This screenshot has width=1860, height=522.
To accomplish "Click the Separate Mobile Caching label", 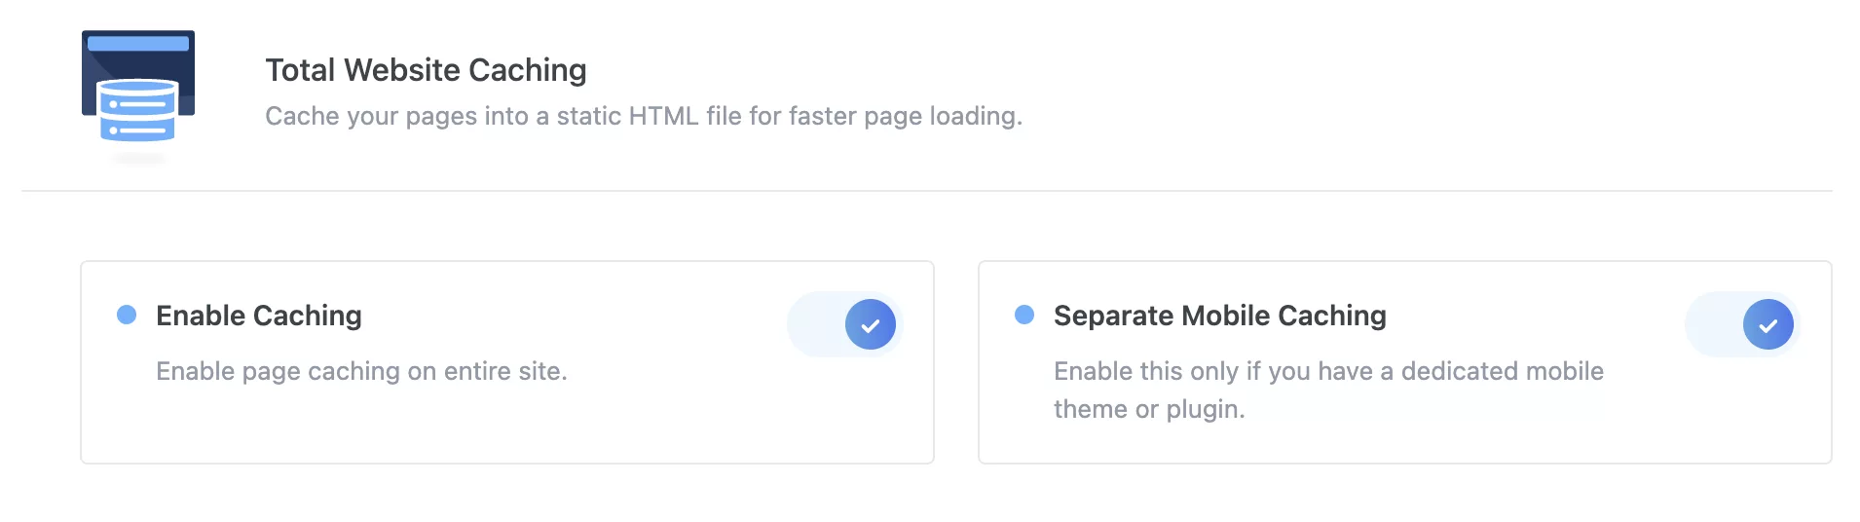I will [x=1220, y=316].
